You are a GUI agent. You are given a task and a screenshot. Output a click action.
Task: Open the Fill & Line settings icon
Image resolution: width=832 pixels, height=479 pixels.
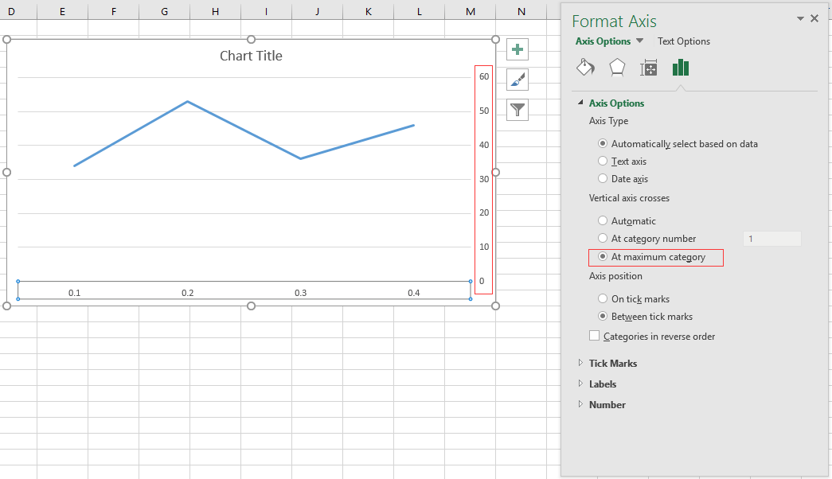point(585,68)
